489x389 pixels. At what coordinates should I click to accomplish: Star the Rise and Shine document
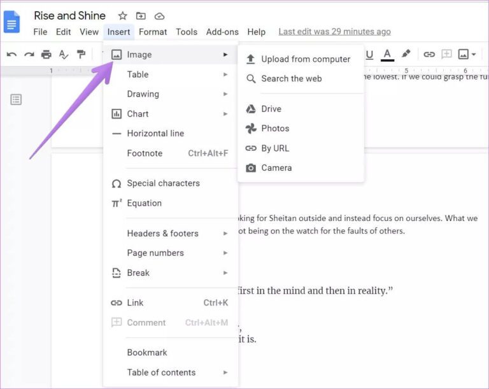click(122, 15)
